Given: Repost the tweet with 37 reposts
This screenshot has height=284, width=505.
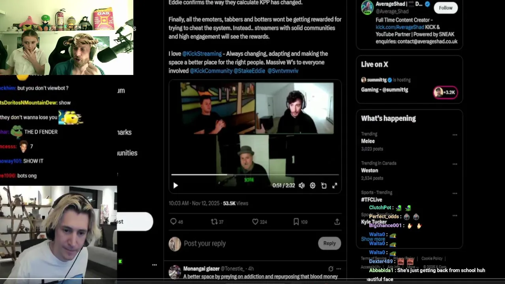Looking at the screenshot, I should point(217,222).
